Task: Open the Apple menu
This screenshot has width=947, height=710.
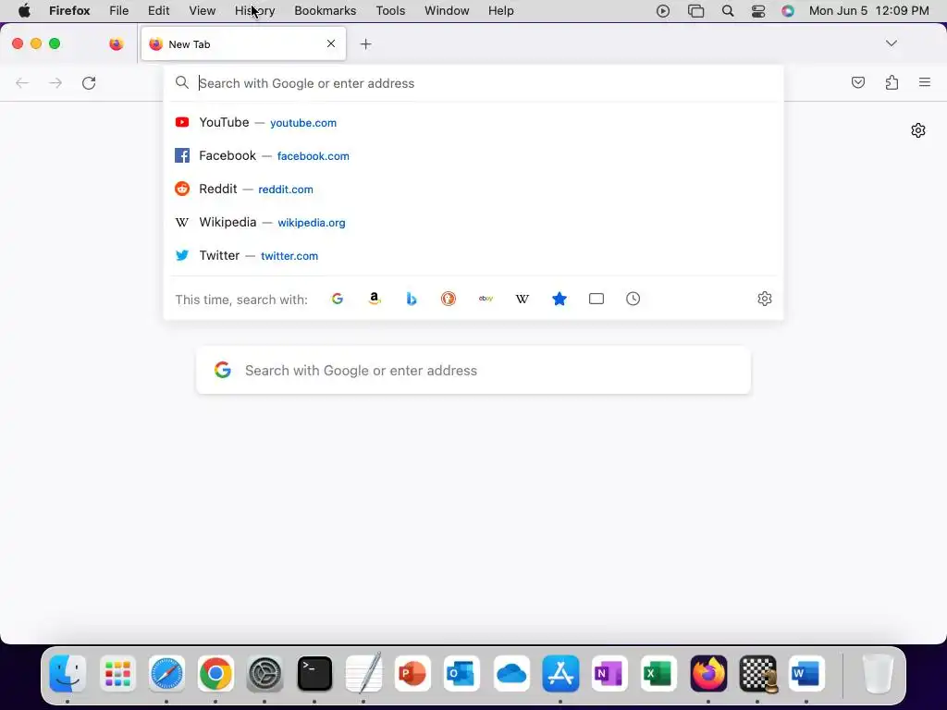Action: (x=24, y=11)
